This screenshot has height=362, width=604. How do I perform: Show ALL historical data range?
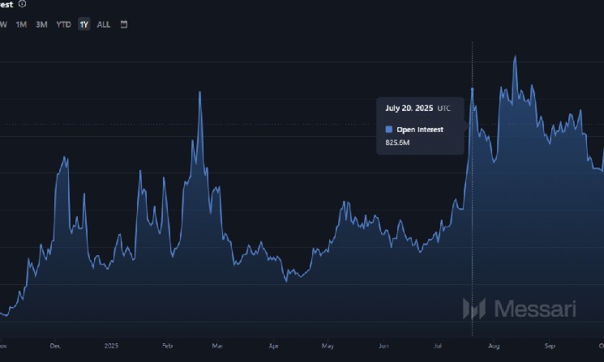pos(104,24)
